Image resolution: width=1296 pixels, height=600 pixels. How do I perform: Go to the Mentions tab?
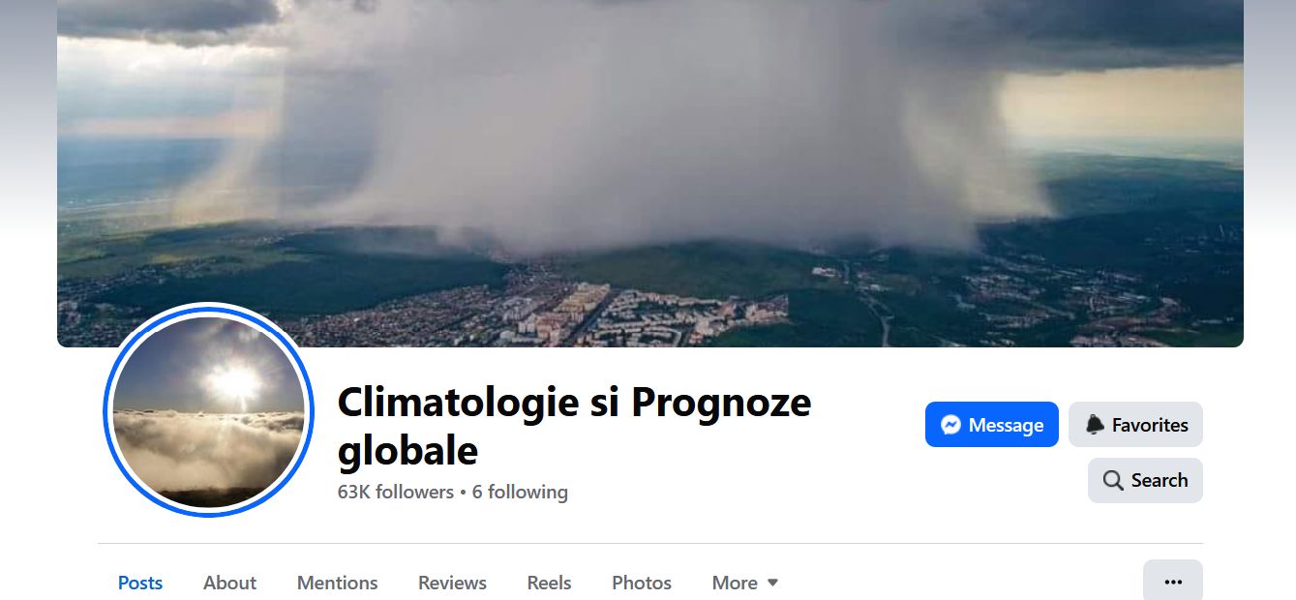(337, 583)
